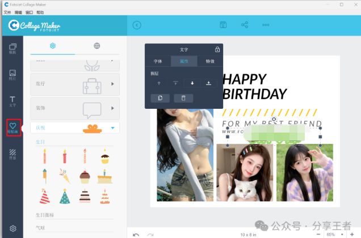This screenshot has width=361, height=238.
Task: Click the Save icon in top toolbar
Action: coord(224,25)
